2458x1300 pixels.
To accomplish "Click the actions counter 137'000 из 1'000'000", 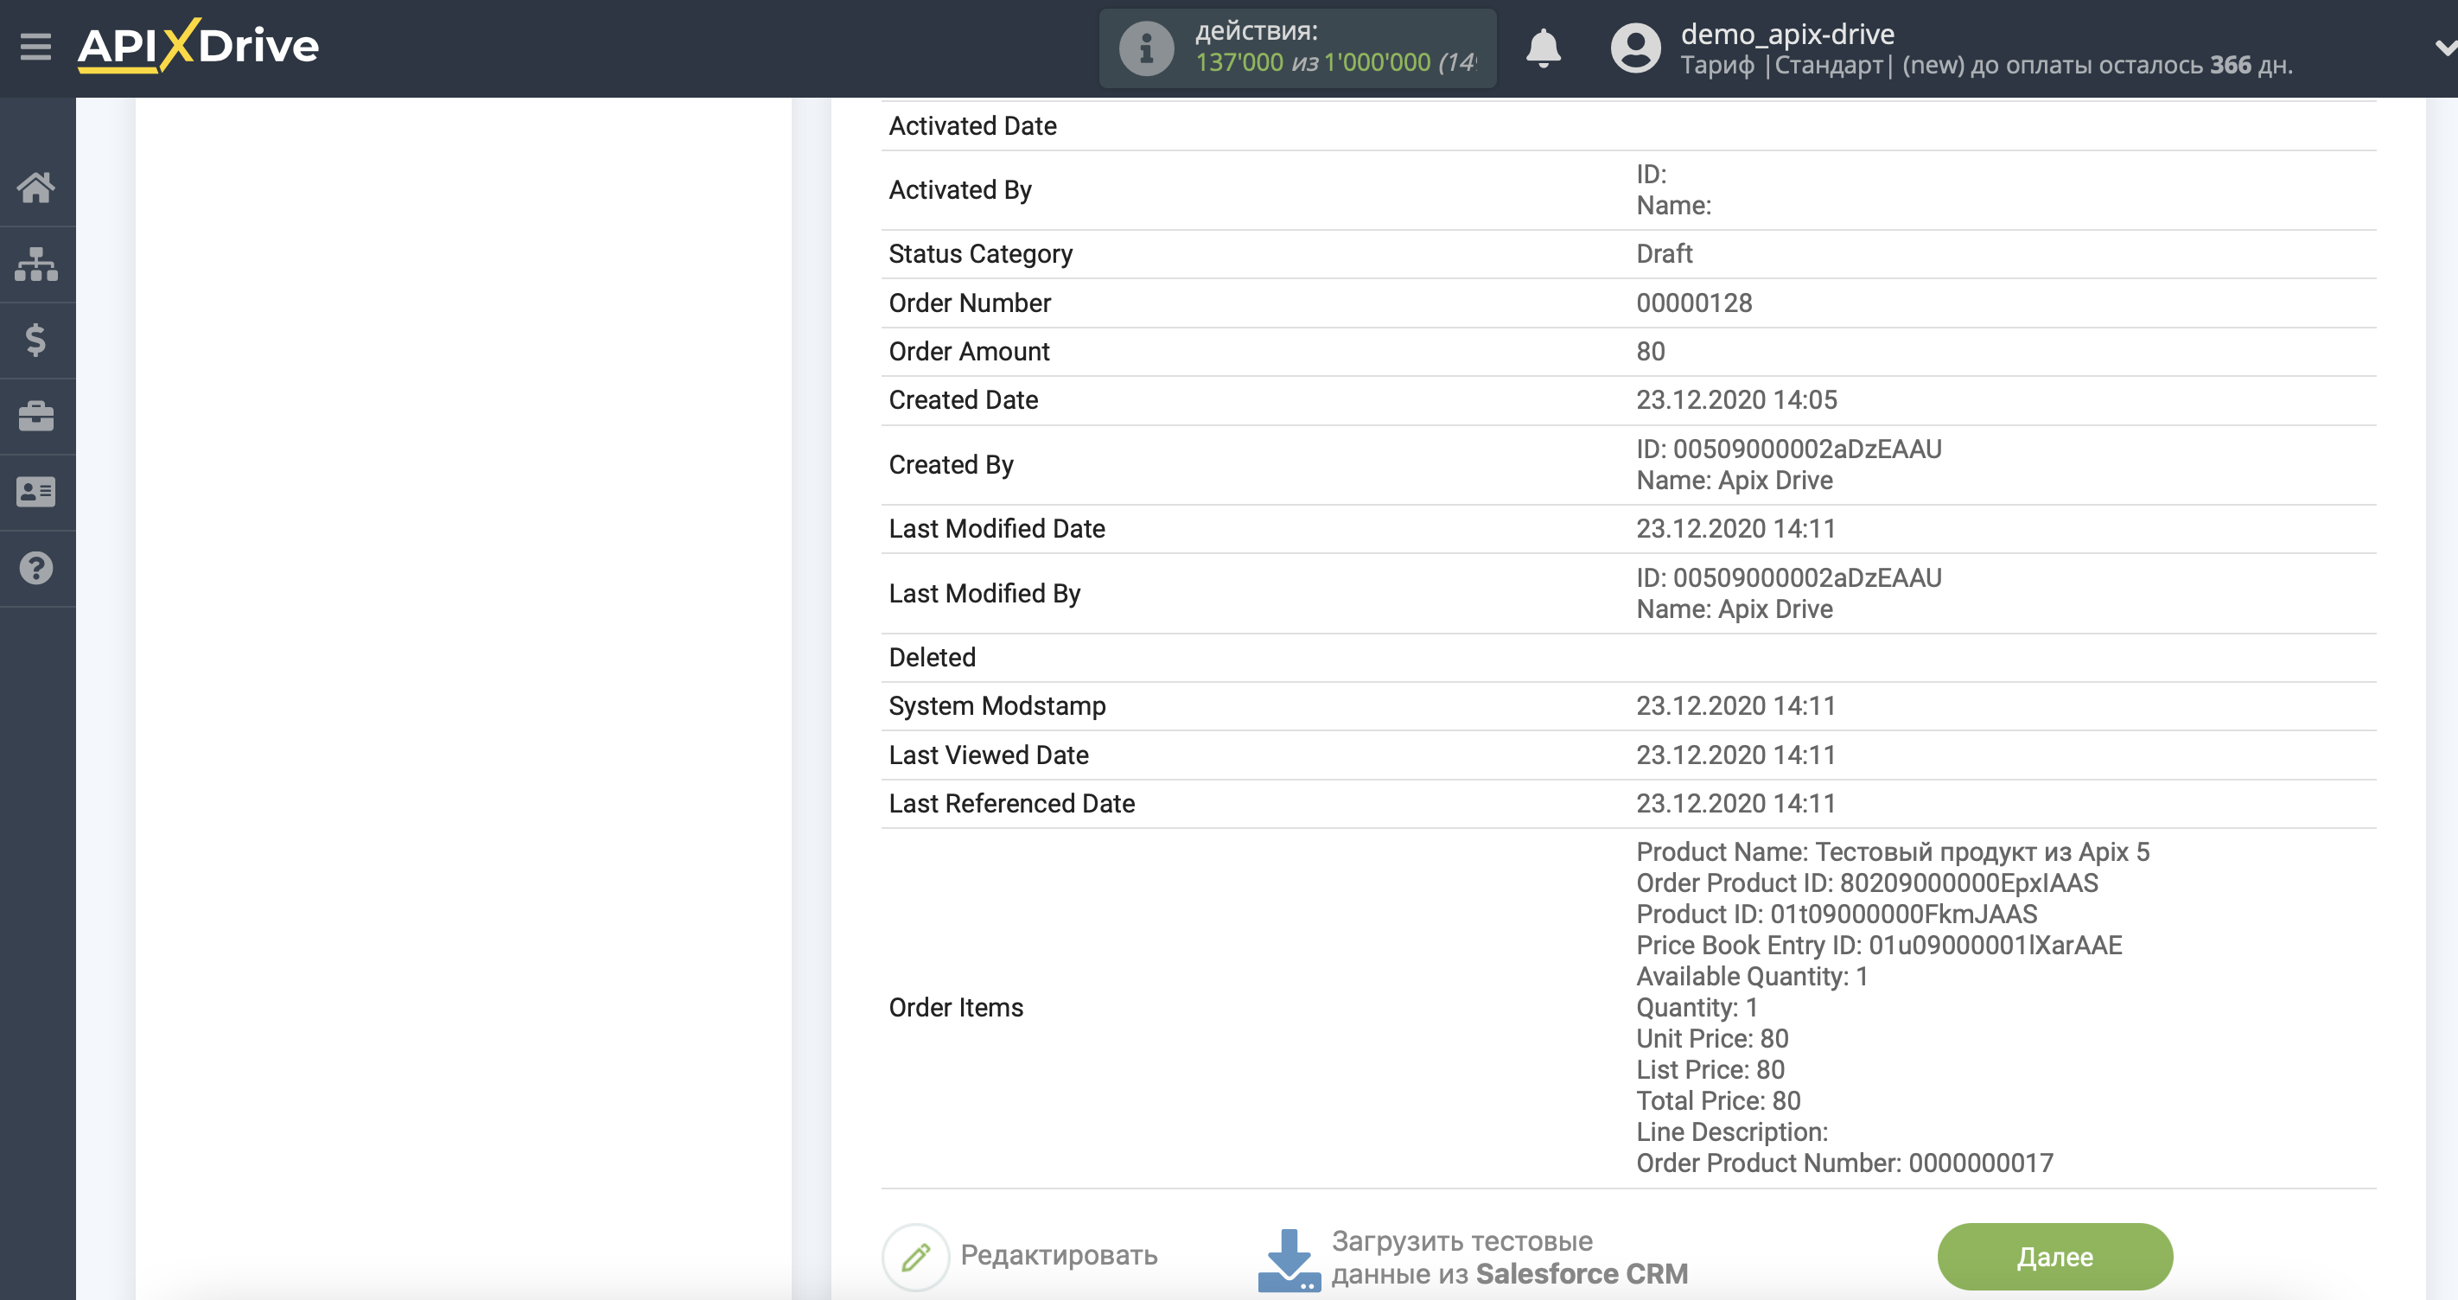I will click(x=1336, y=62).
